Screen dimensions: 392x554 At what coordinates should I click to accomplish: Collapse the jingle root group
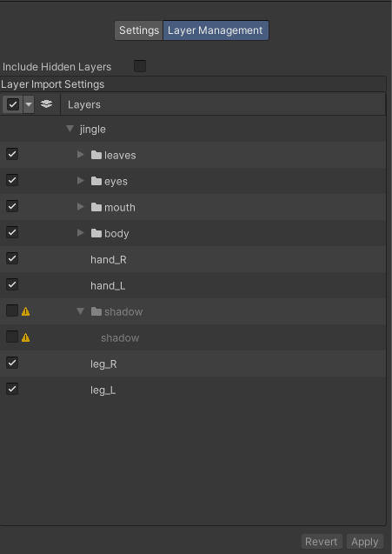pos(70,129)
